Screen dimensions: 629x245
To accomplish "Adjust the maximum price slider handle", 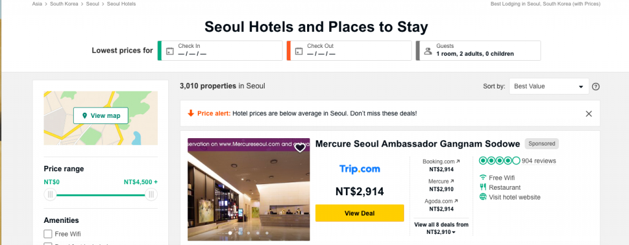I will (151, 195).
